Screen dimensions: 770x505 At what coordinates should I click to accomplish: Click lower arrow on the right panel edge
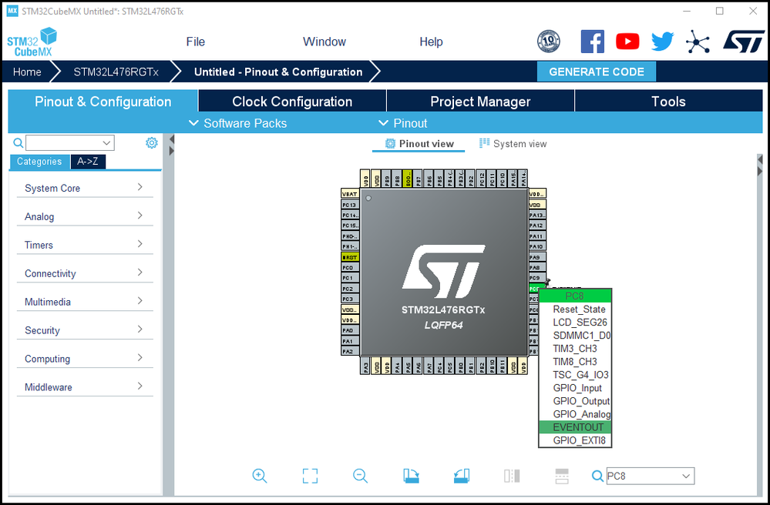(760, 171)
